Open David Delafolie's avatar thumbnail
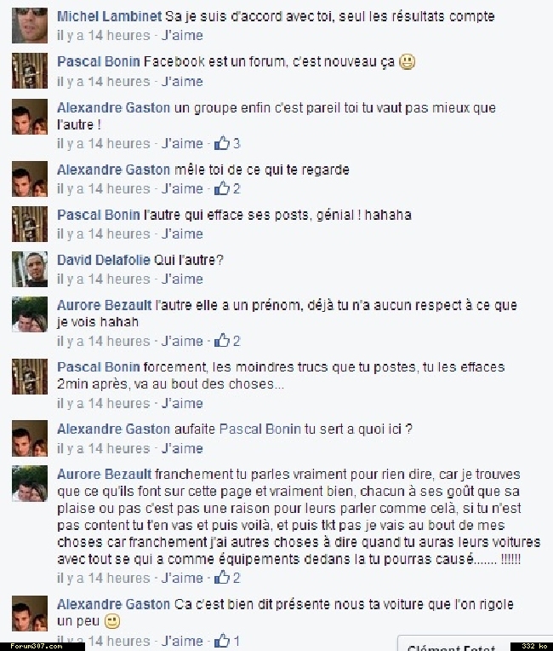 pos(30,269)
